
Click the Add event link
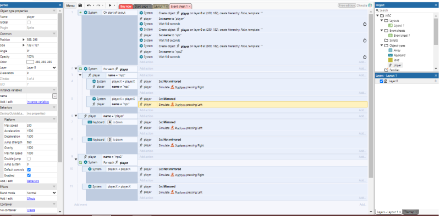click(x=80, y=204)
